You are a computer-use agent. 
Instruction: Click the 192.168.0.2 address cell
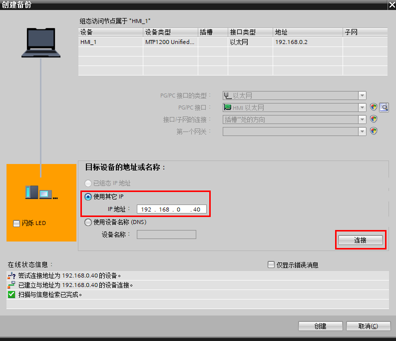pos(308,42)
